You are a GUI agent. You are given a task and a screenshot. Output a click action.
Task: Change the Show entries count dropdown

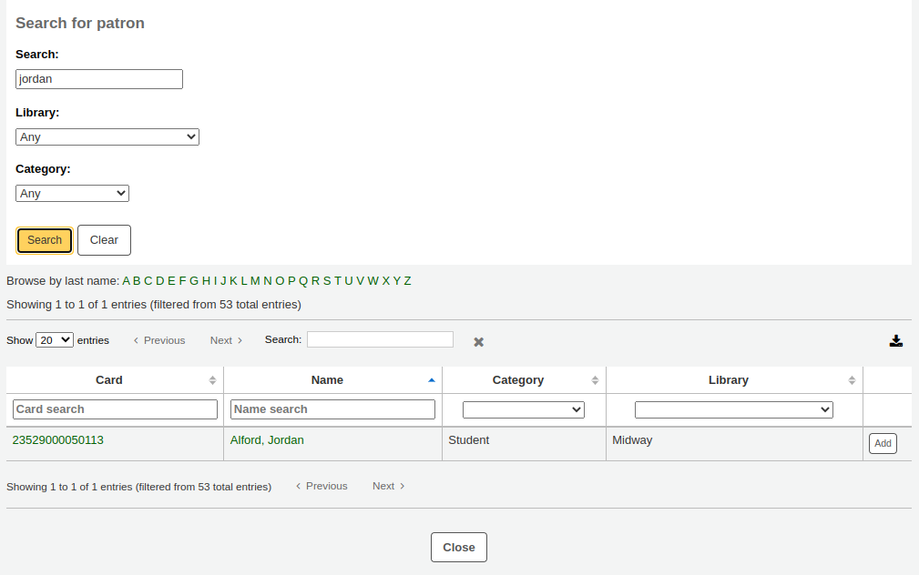[55, 340]
